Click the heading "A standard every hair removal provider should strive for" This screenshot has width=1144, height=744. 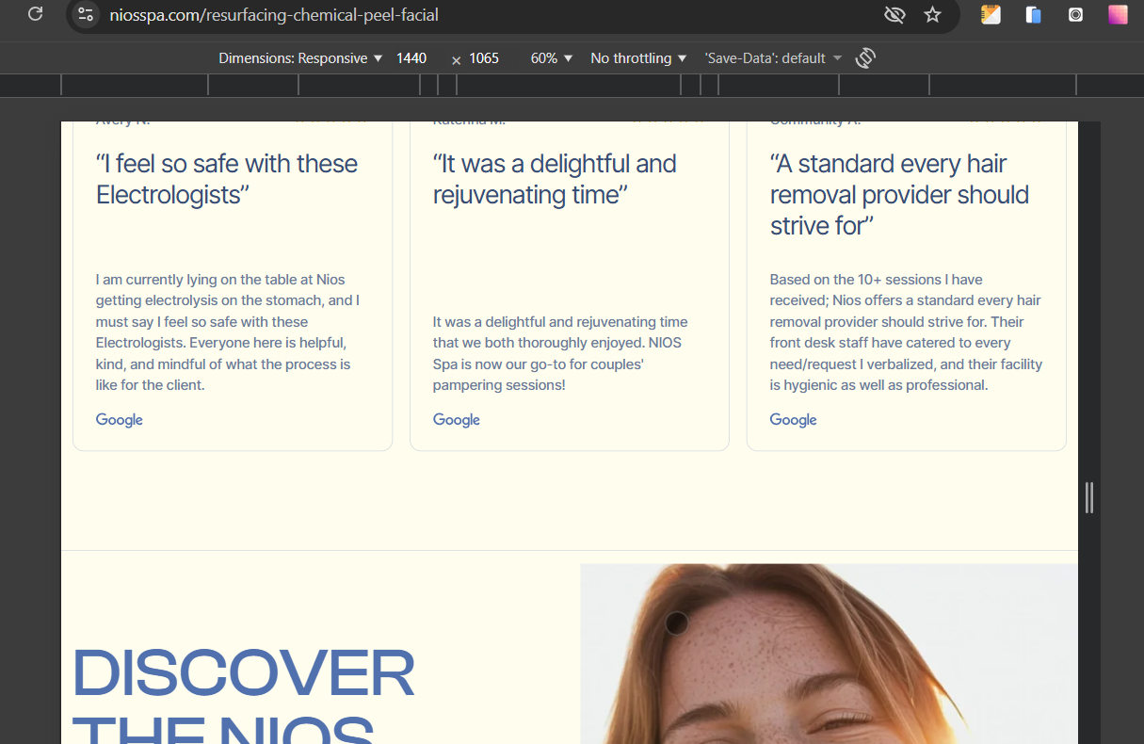click(899, 194)
